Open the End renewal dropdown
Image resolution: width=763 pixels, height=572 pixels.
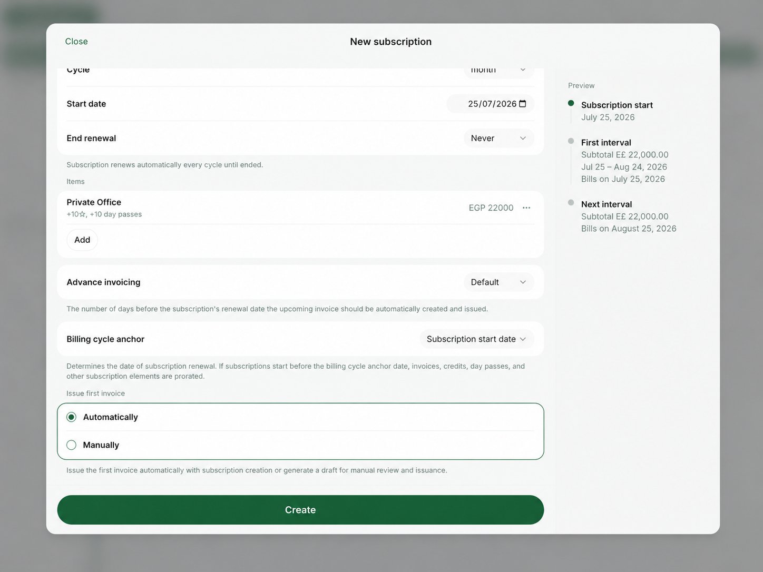click(498, 138)
